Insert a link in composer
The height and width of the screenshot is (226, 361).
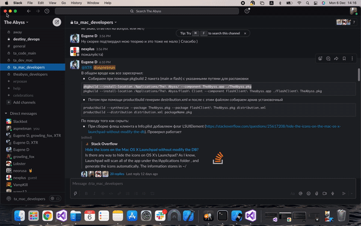[119, 193]
